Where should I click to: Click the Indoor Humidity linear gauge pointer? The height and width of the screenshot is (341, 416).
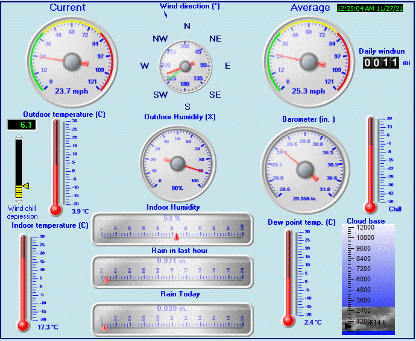coord(177,237)
